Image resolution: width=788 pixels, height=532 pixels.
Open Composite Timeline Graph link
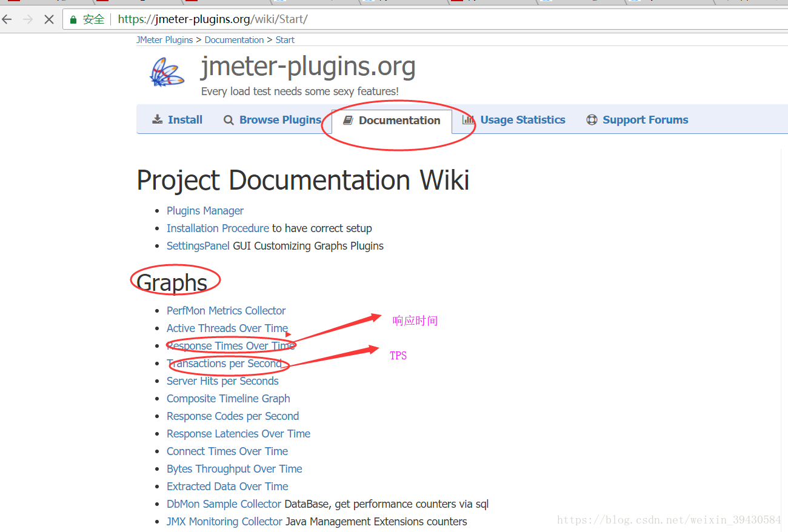229,399
